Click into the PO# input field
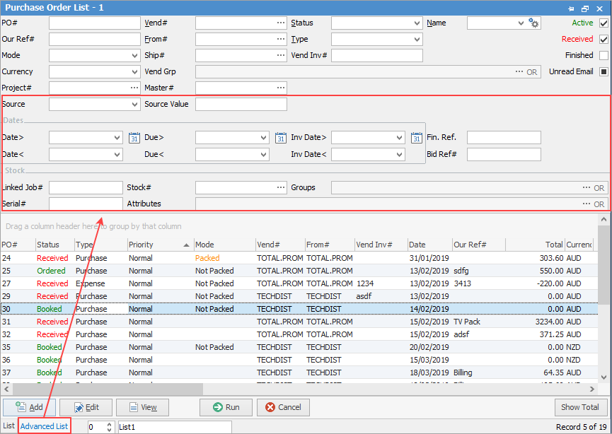612x434 pixels. click(x=94, y=23)
